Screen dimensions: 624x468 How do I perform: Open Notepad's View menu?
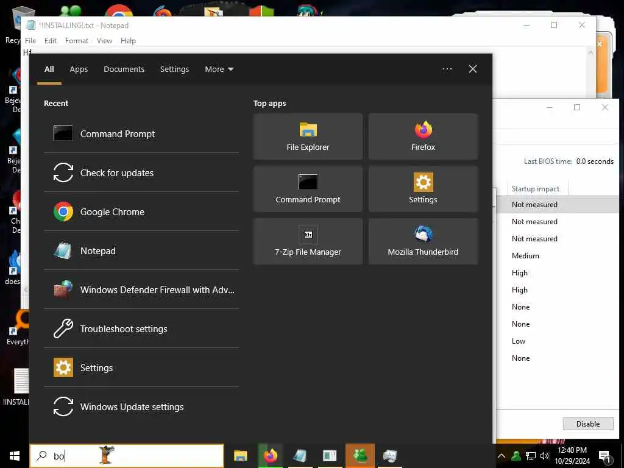click(x=104, y=41)
